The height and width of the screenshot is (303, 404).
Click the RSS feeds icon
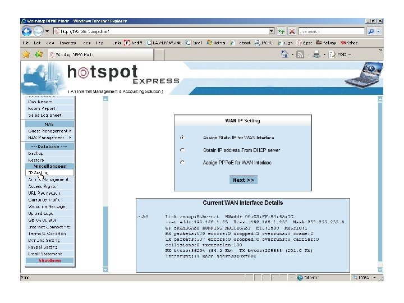pyautogui.click(x=300, y=54)
